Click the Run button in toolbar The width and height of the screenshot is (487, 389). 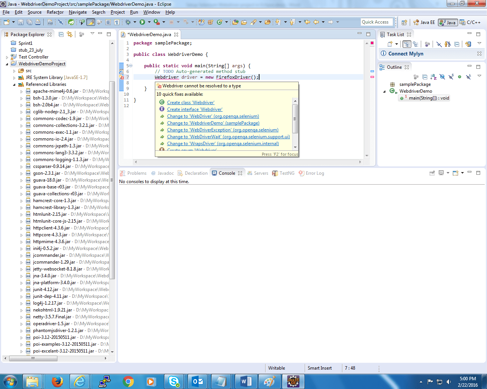(142, 22)
